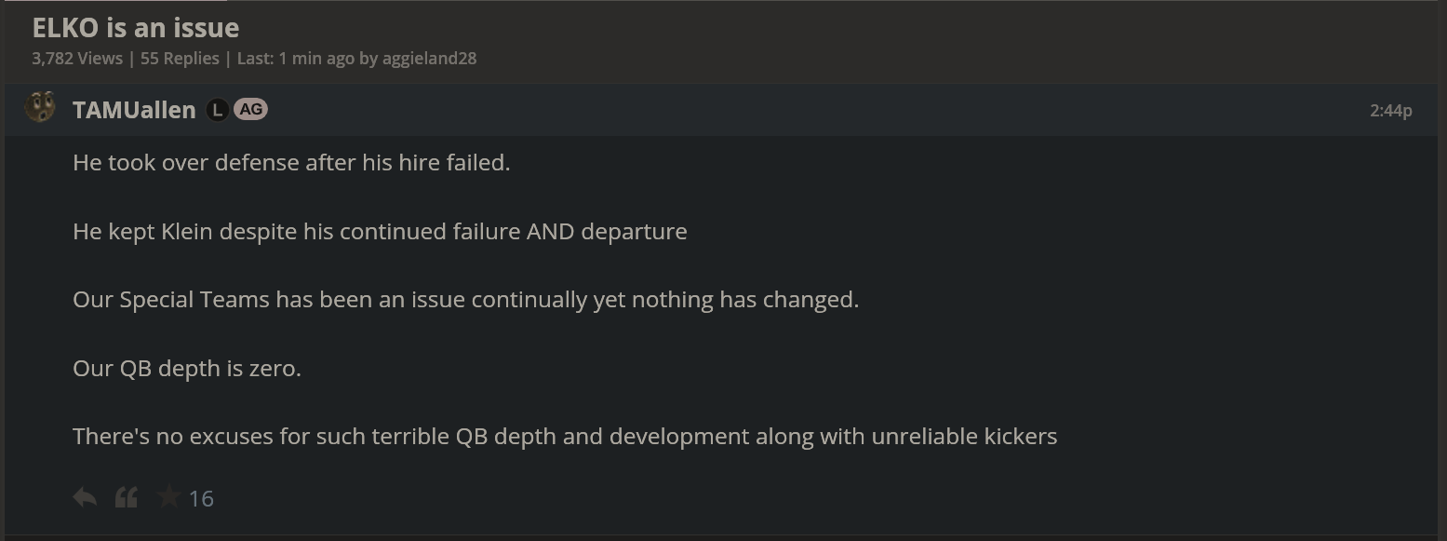
Task: Click the thread title "ELKO is an issue"
Action: tap(136, 28)
